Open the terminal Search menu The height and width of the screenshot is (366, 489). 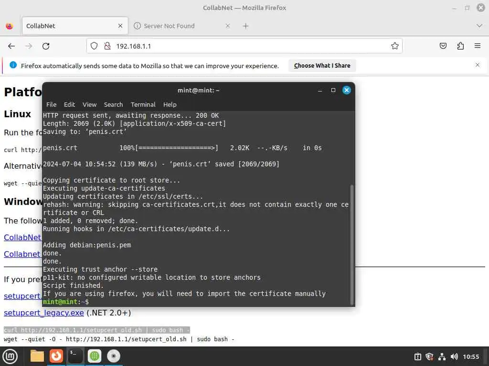113,104
